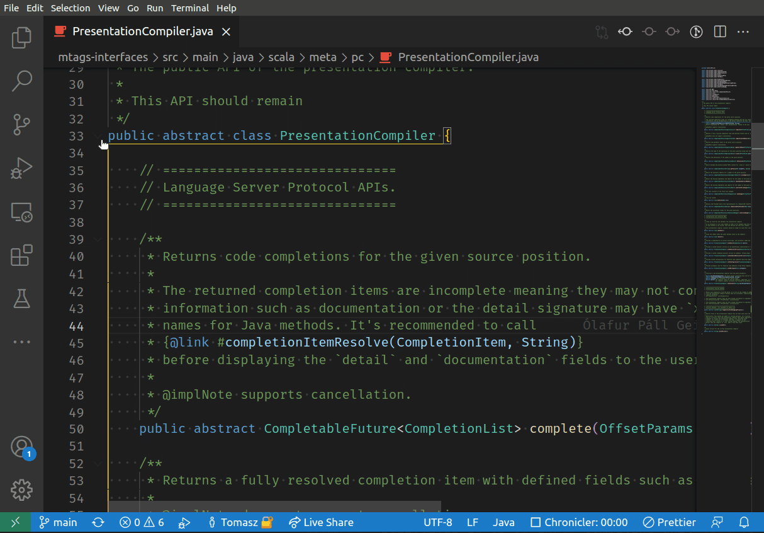Image resolution: width=764 pixels, height=533 pixels.
Task: Open the Extensions view
Action: [x=21, y=255]
